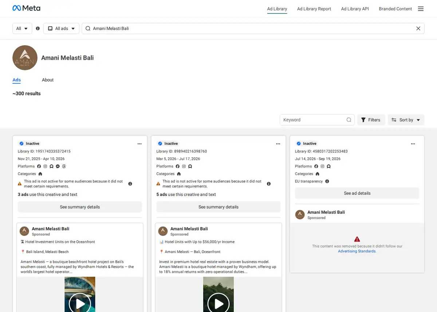
Task: Click Instagram platform icon on ad 4580317202253483
Action: pyautogui.click(x=322, y=166)
